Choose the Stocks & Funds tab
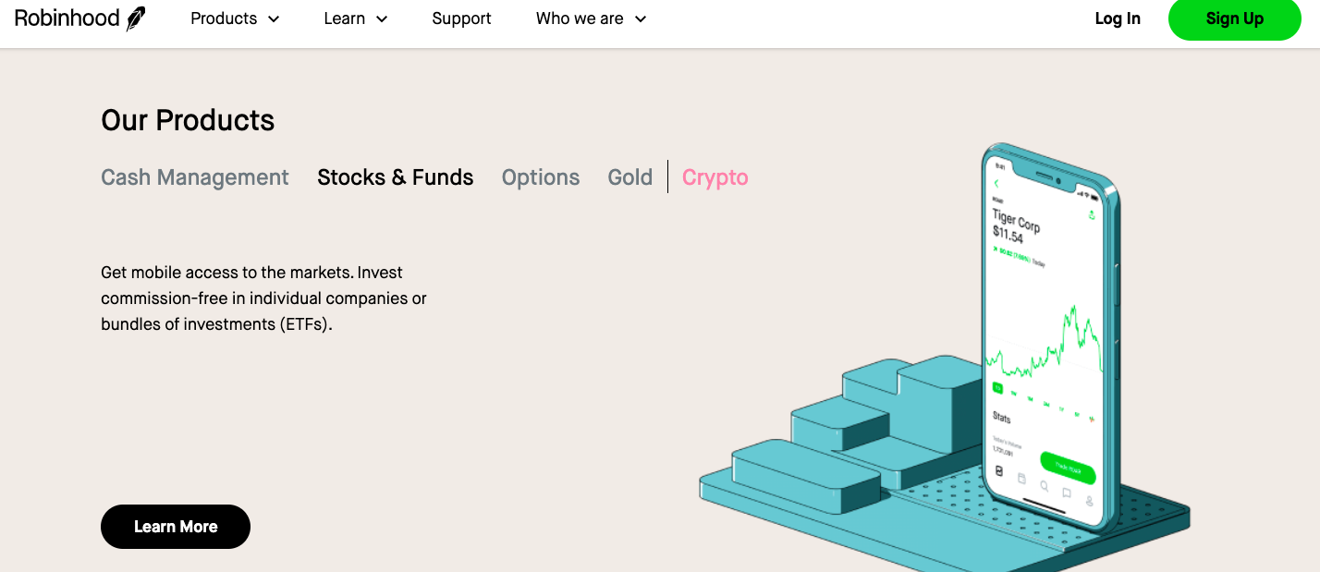The width and height of the screenshot is (1320, 572). click(396, 177)
